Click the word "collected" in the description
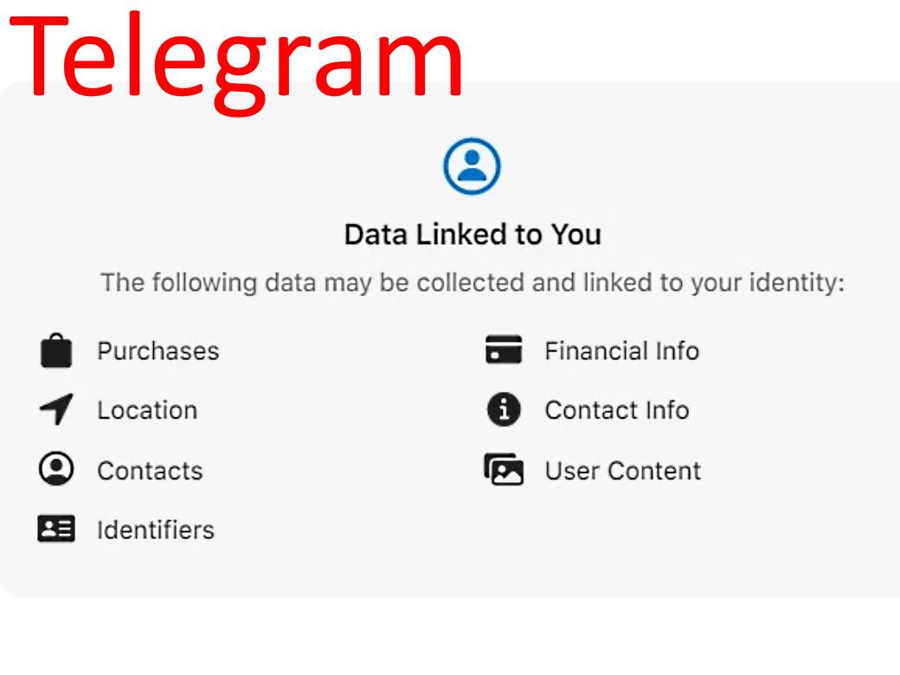900x675 pixels. pos(471,283)
